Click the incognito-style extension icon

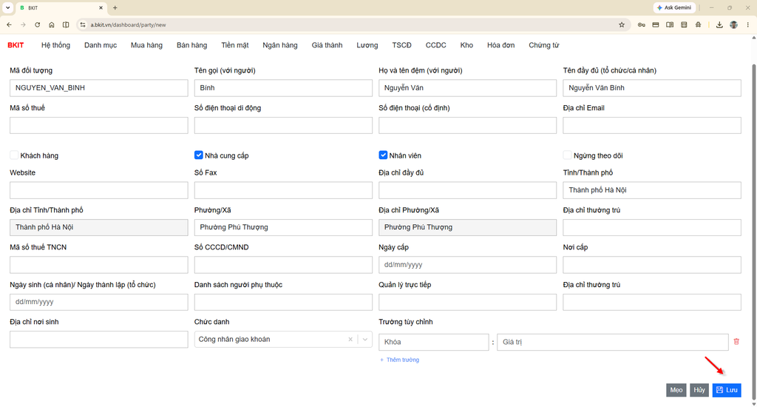[698, 24]
